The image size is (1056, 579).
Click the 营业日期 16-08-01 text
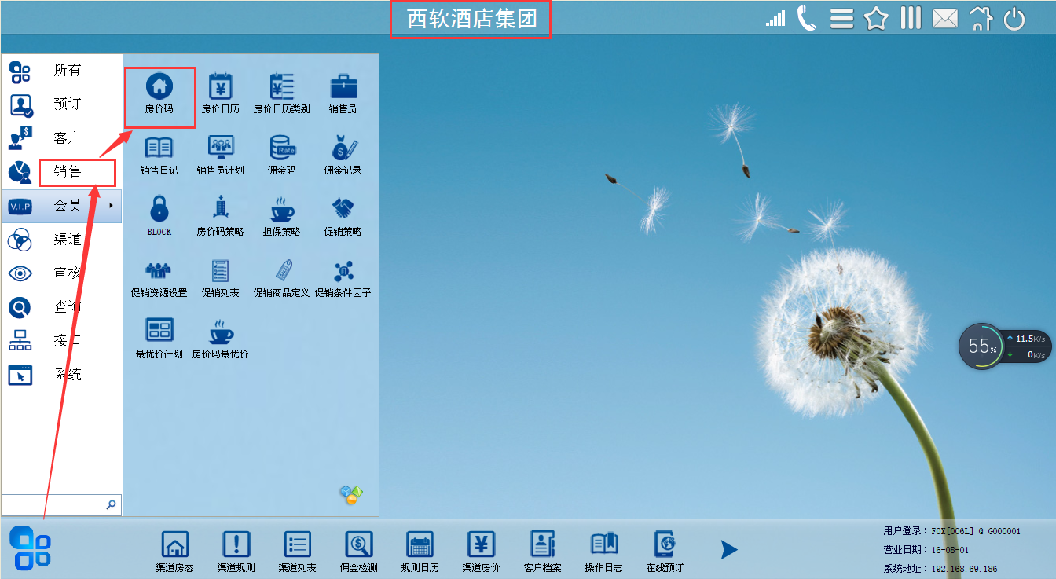[926, 550]
